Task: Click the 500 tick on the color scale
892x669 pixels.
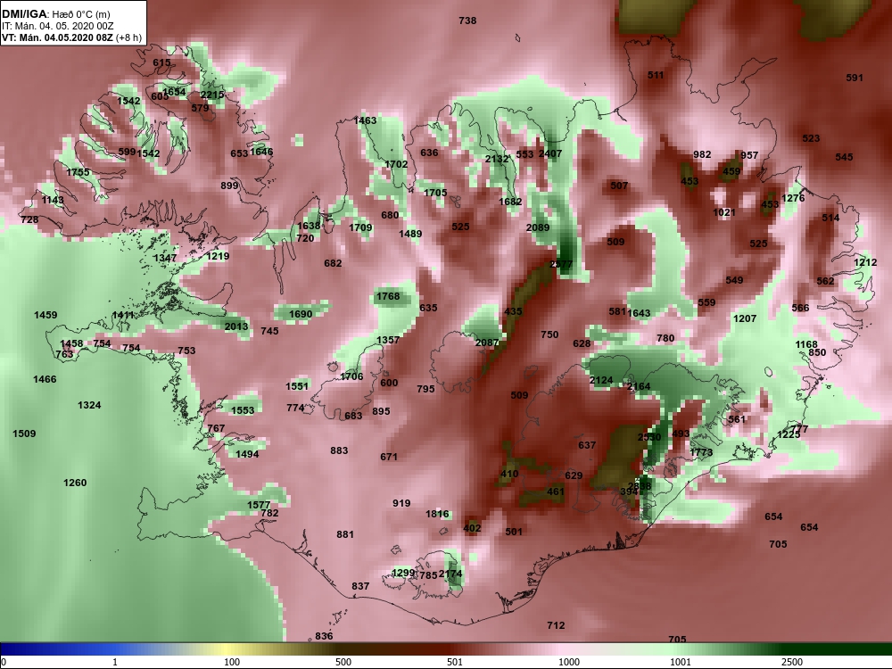Action: 343,662
